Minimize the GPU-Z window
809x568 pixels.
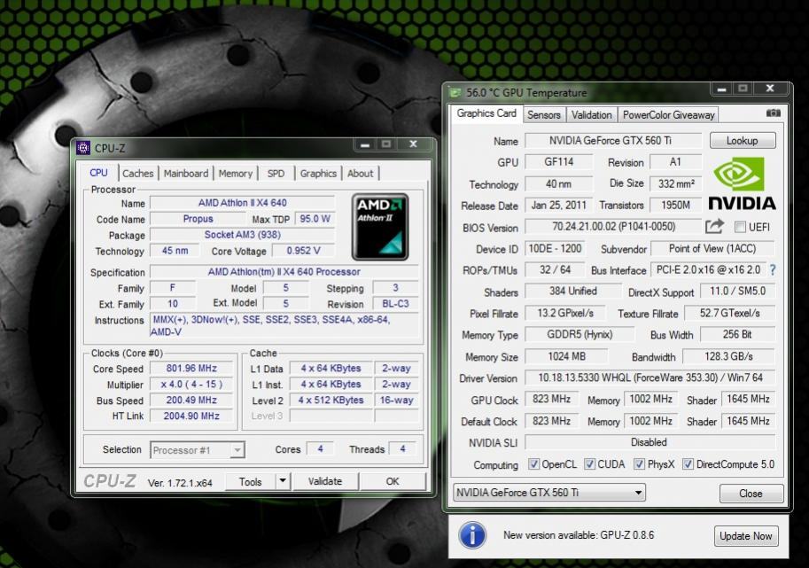coord(722,89)
